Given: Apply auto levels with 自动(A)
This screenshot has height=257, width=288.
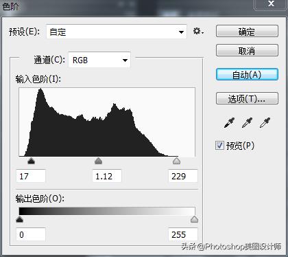Looking at the screenshot, I should [247, 74].
